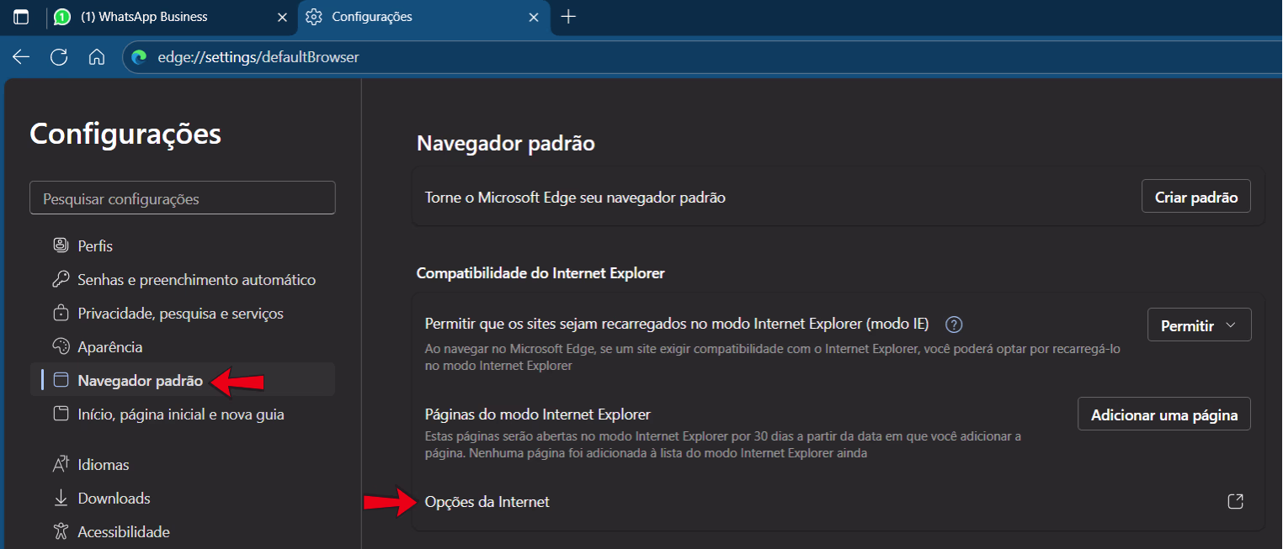Image resolution: width=1283 pixels, height=549 pixels.
Task: Click the Configurações sidebar title
Action: 125,134
